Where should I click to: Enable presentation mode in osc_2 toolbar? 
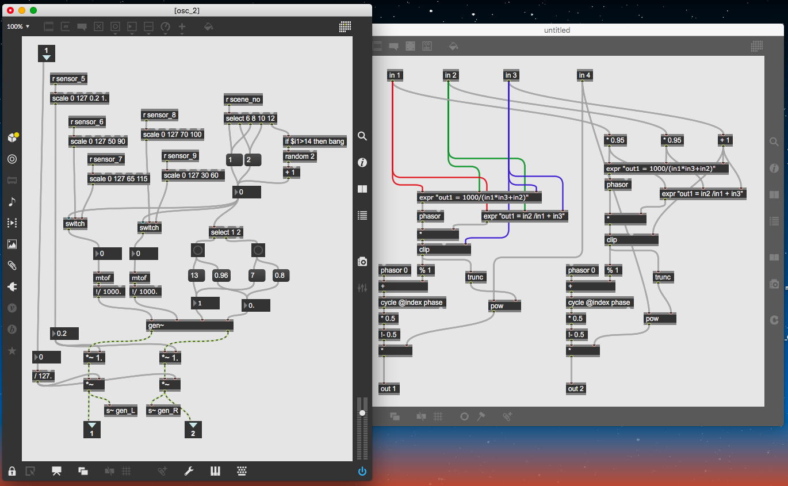56,471
